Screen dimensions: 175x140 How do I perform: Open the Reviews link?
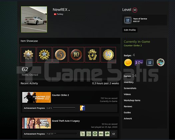pos(128,107)
